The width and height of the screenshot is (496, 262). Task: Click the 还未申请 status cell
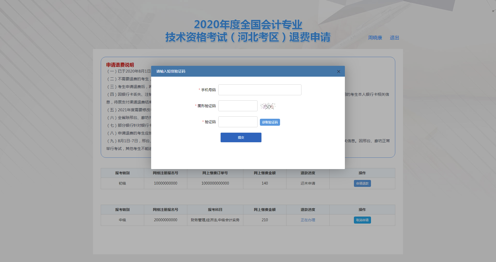click(308, 183)
